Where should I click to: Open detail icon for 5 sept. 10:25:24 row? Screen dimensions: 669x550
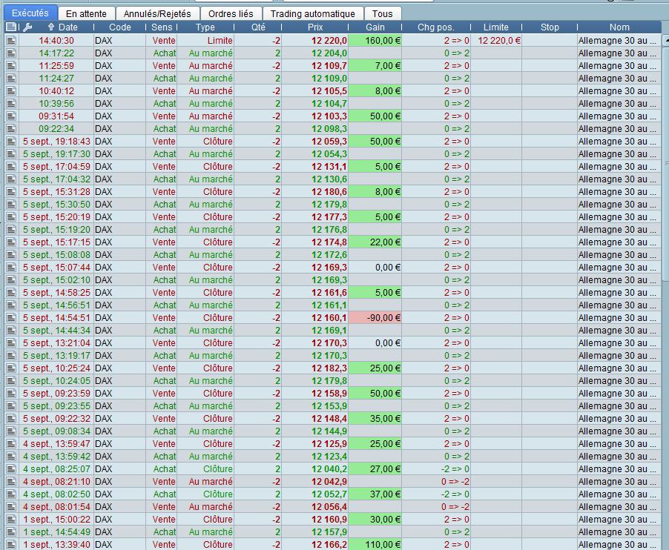coord(12,368)
